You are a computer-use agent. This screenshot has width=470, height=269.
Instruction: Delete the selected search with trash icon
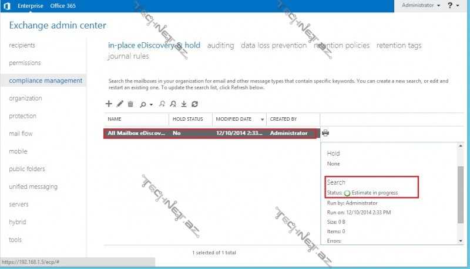pos(130,104)
